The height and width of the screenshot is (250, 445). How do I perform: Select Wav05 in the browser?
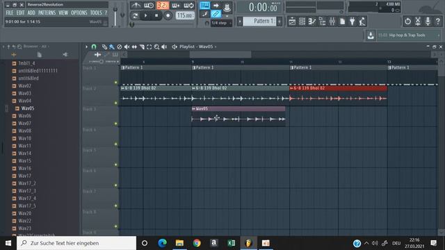[28, 108]
